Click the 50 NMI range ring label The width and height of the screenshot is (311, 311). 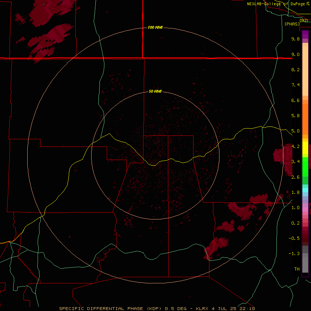(x=155, y=91)
